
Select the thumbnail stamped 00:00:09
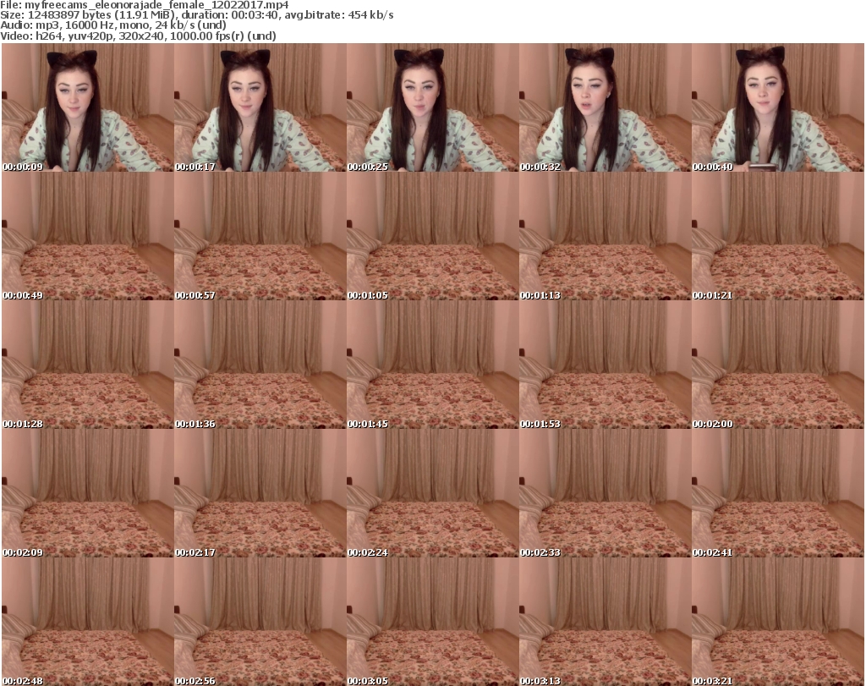coord(88,107)
